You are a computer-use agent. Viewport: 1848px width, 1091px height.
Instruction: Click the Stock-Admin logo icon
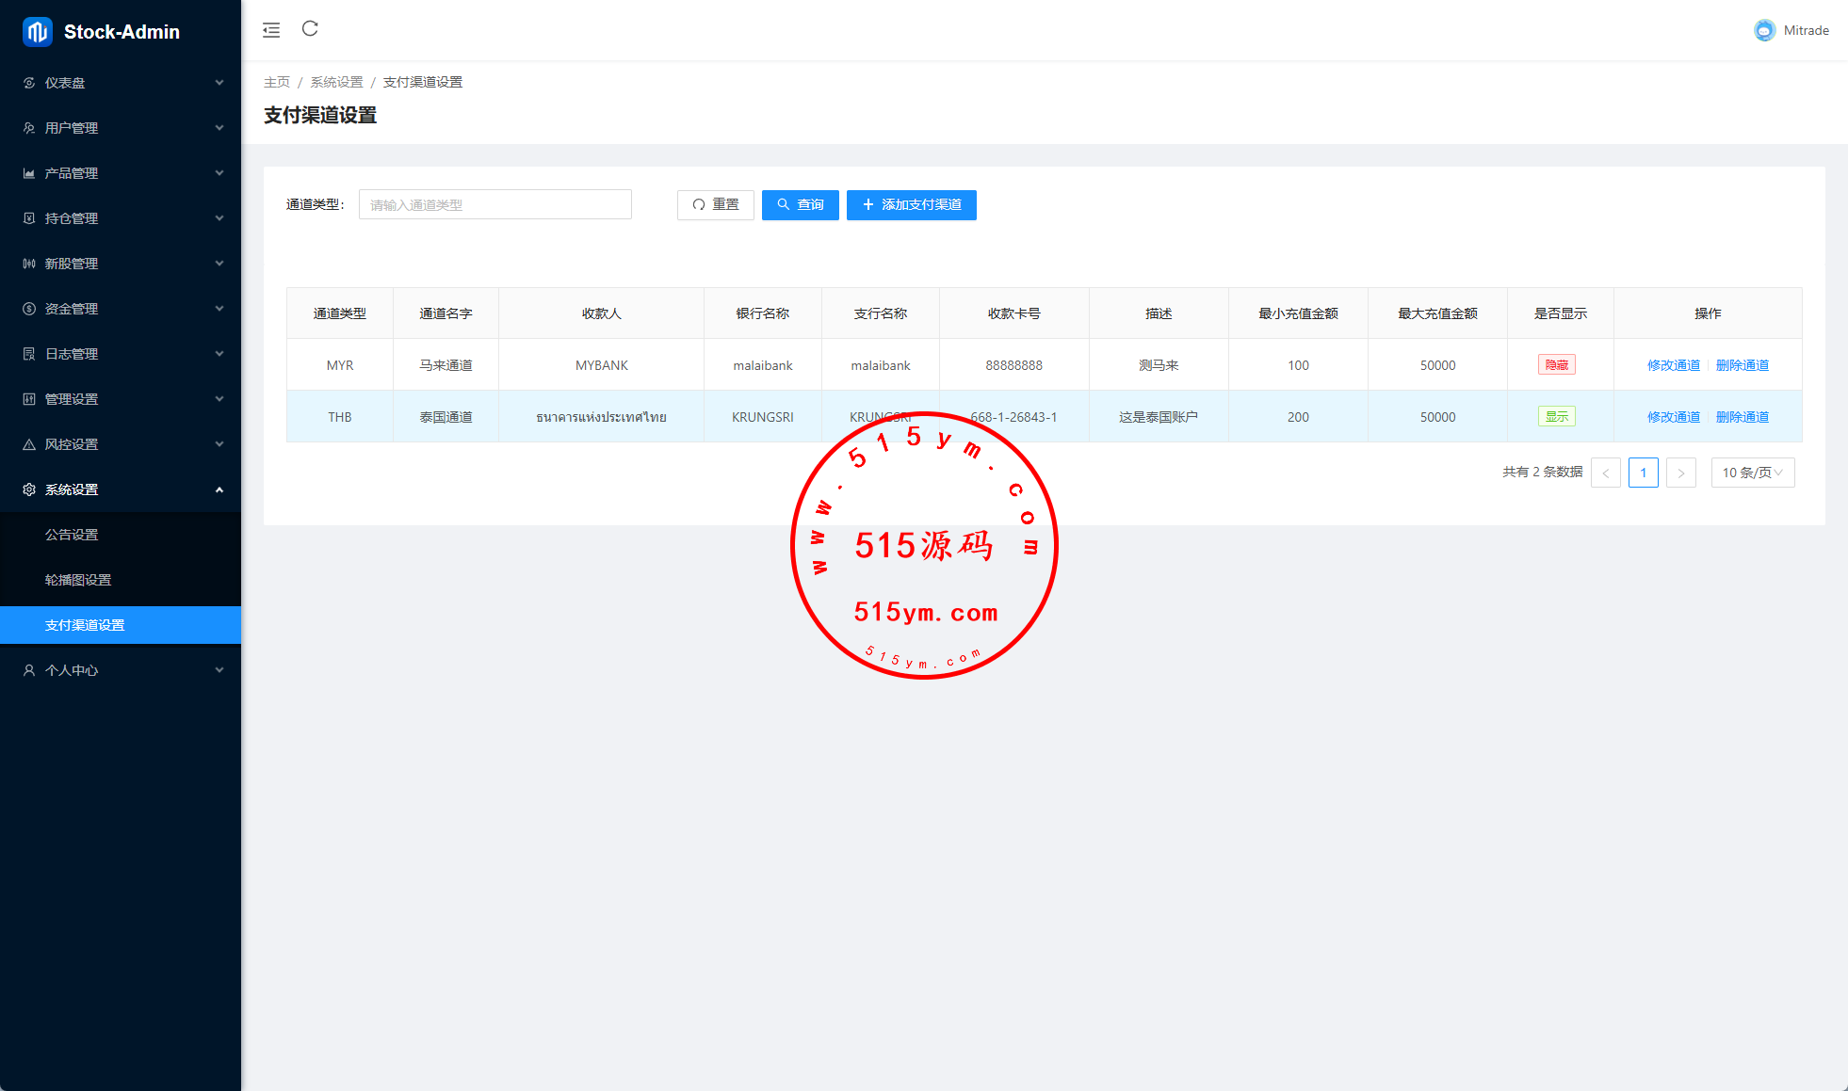pos(37,32)
